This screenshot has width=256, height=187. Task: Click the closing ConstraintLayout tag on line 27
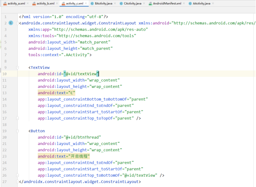point(80,181)
